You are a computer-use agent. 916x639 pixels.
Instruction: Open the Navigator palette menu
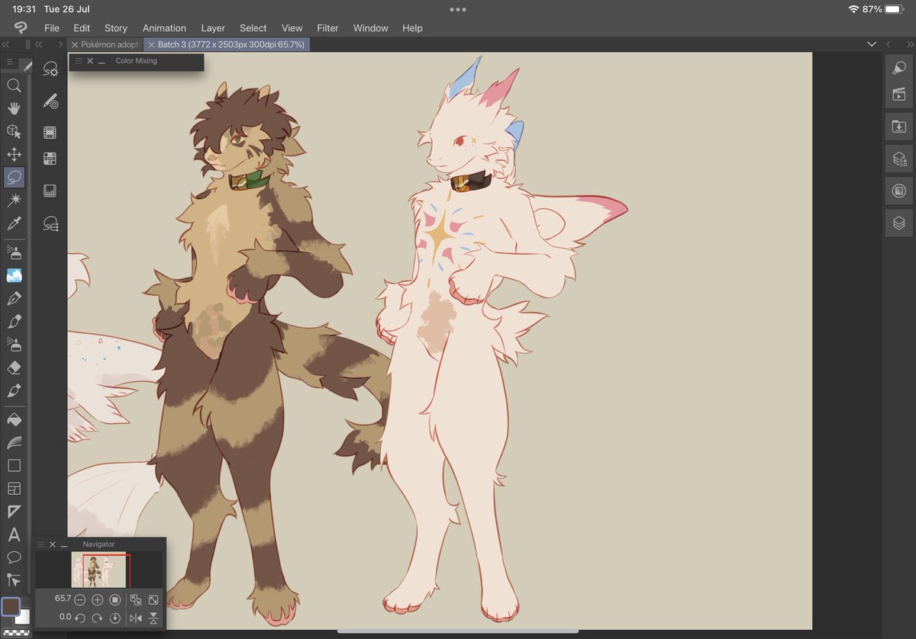41,544
